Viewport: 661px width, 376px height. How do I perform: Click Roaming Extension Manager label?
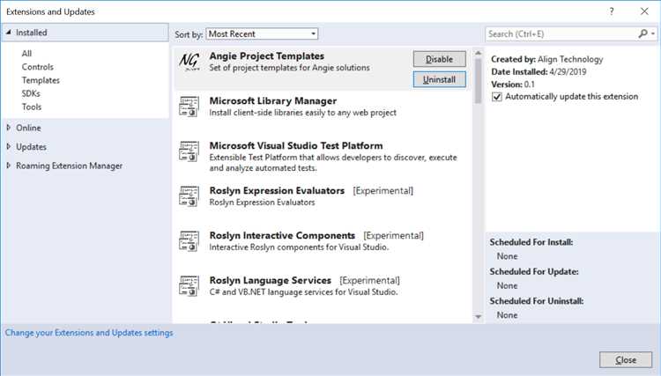69,166
